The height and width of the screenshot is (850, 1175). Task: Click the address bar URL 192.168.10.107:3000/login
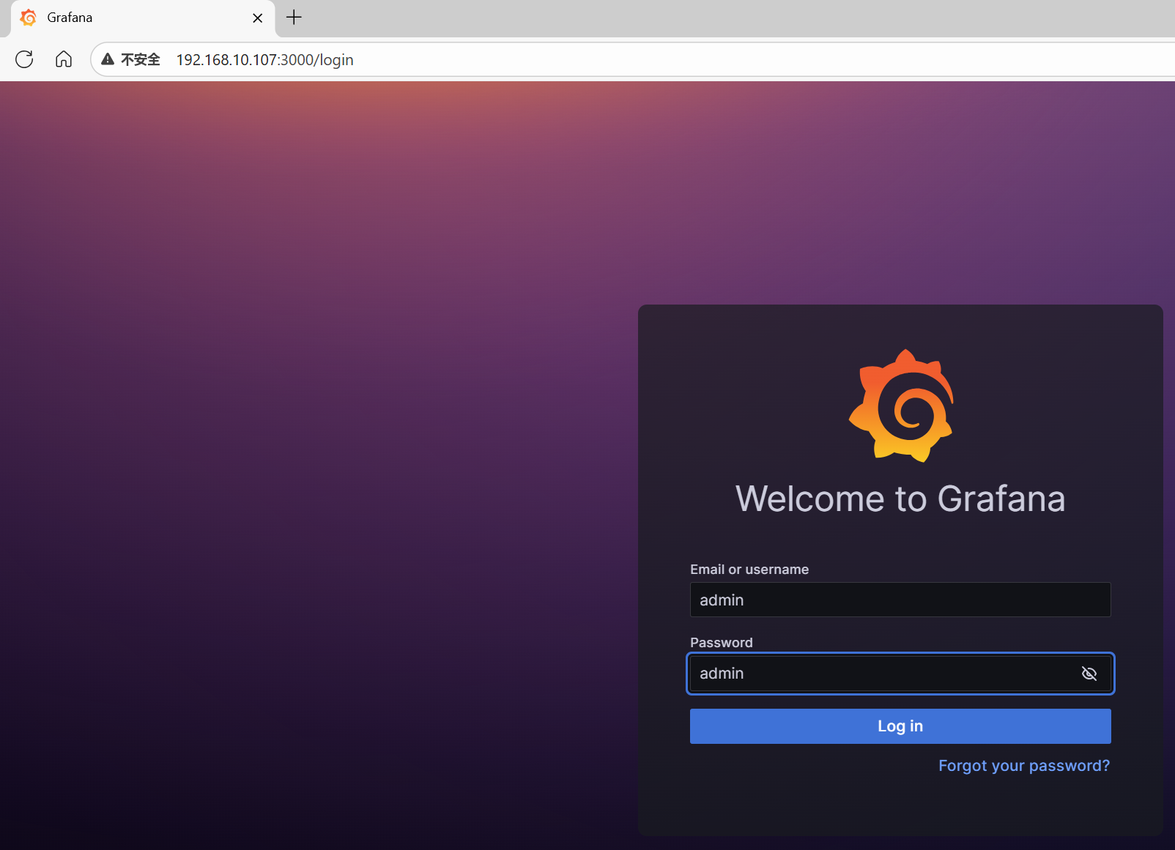264,60
